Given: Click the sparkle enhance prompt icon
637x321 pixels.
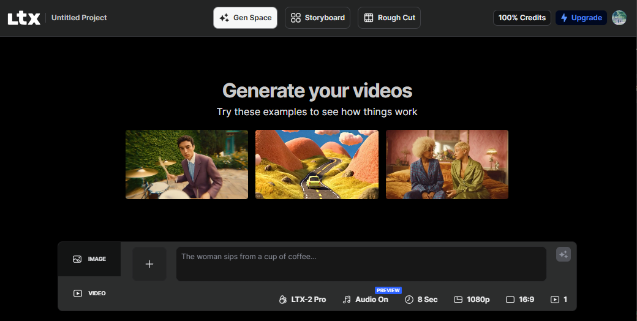Looking at the screenshot, I should coord(563,254).
